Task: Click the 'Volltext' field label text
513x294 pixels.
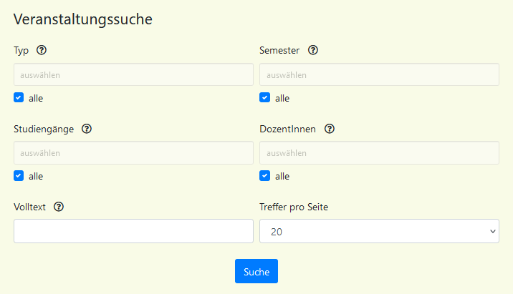Action: pos(30,207)
